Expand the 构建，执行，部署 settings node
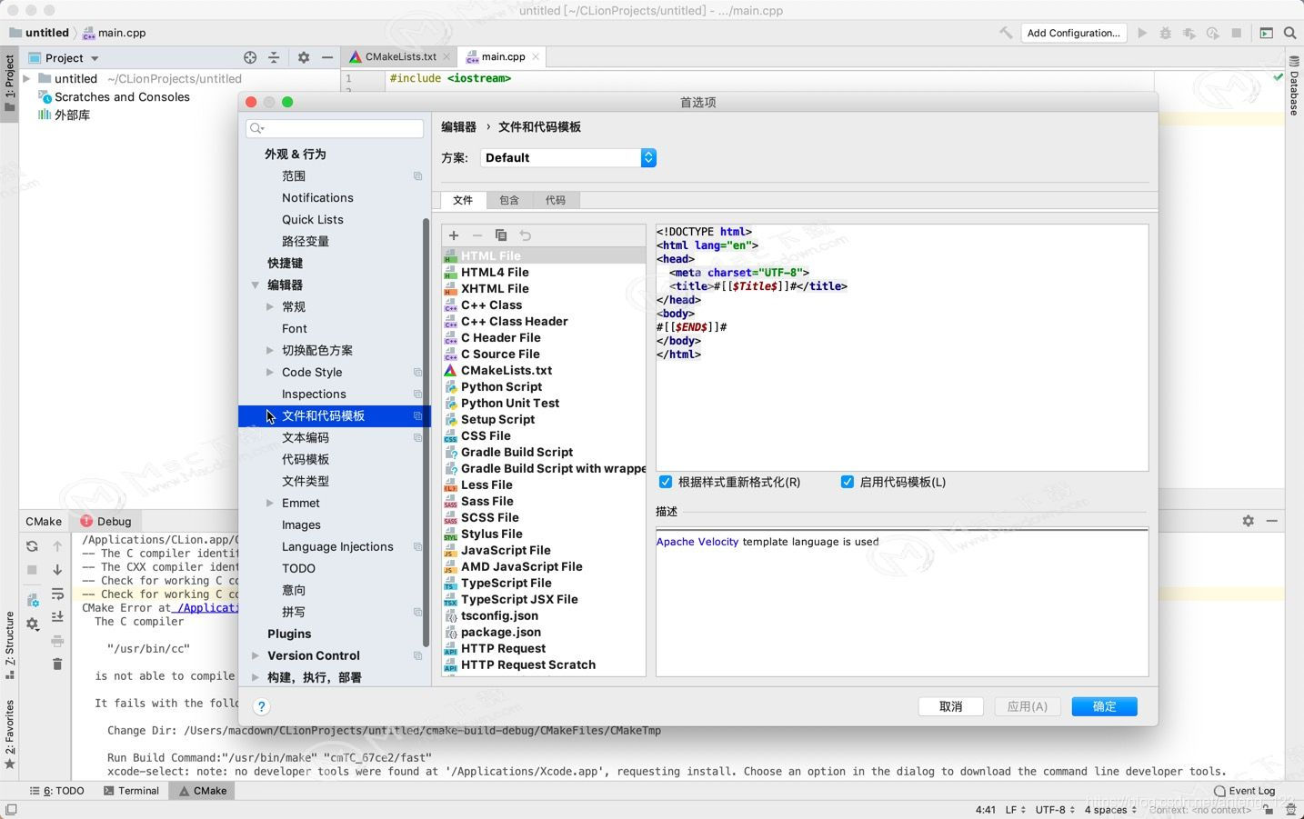This screenshot has width=1304, height=819. (x=256, y=678)
